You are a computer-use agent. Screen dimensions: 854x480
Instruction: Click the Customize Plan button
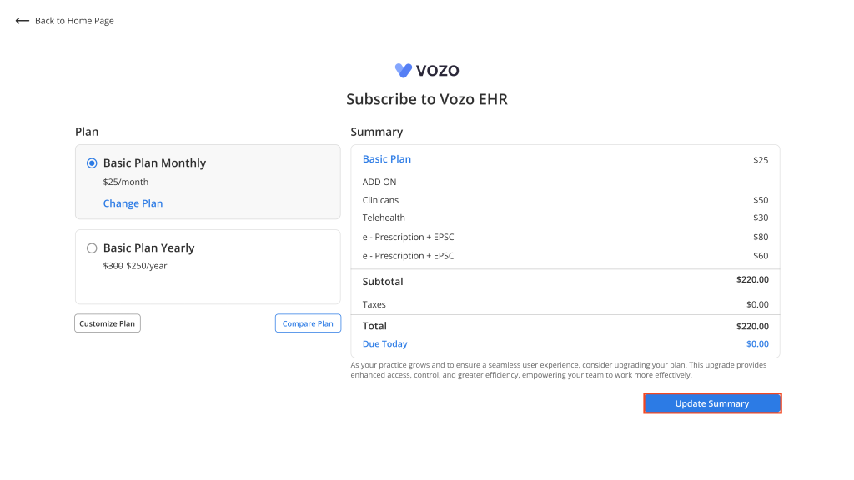108,323
